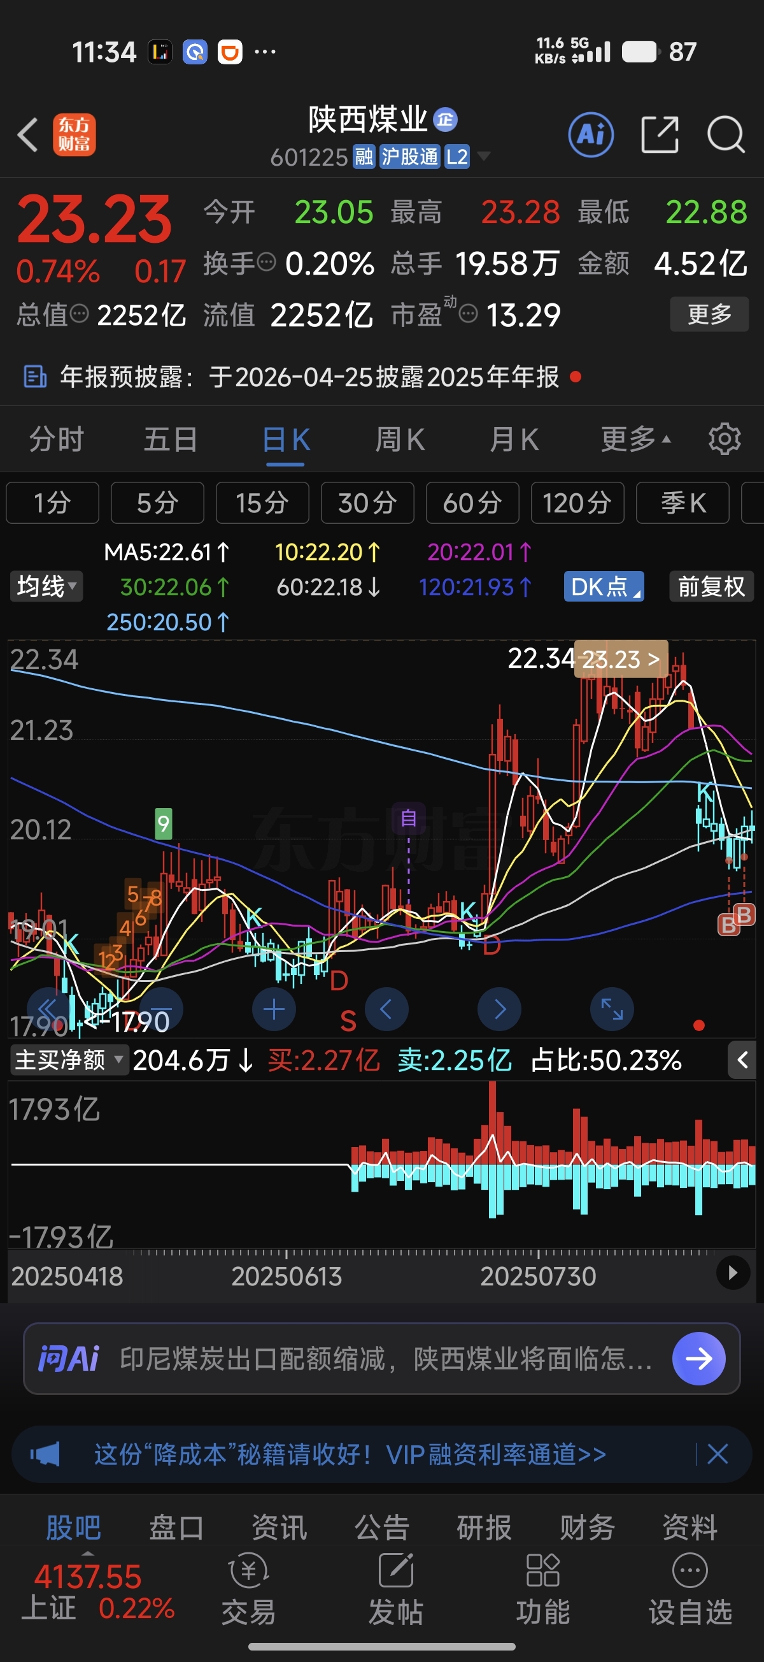
Task: Switch to the 月K tab
Action: coord(514,439)
